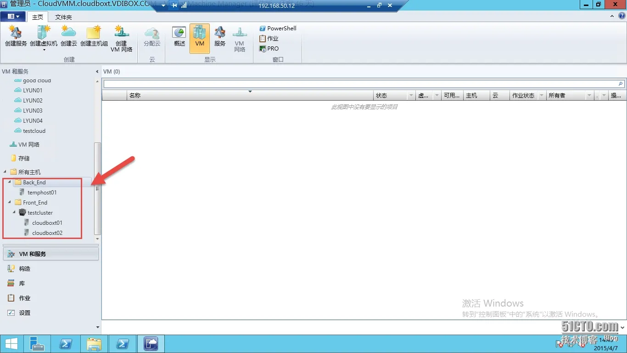Open the Owner (所有者) column filter dropdown
627x353 pixels.
click(590, 96)
